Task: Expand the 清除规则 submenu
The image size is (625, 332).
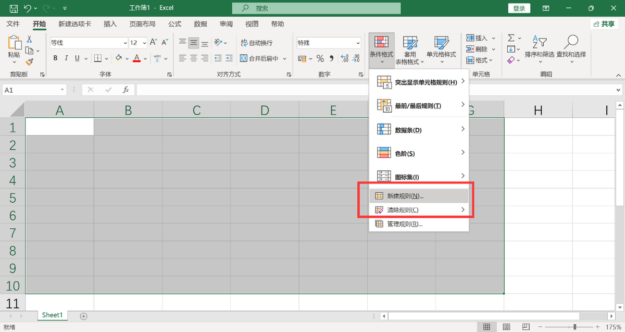Action: [x=419, y=210]
